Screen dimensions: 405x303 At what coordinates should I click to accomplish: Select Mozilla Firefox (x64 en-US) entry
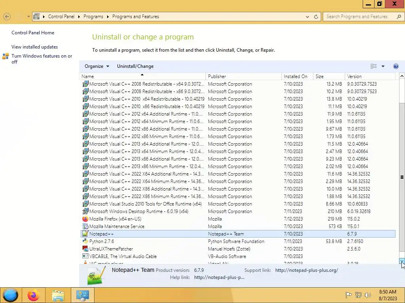pos(115,219)
